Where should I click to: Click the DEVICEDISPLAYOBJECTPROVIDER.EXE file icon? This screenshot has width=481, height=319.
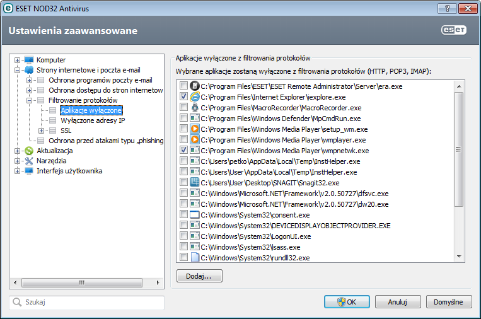click(195, 226)
